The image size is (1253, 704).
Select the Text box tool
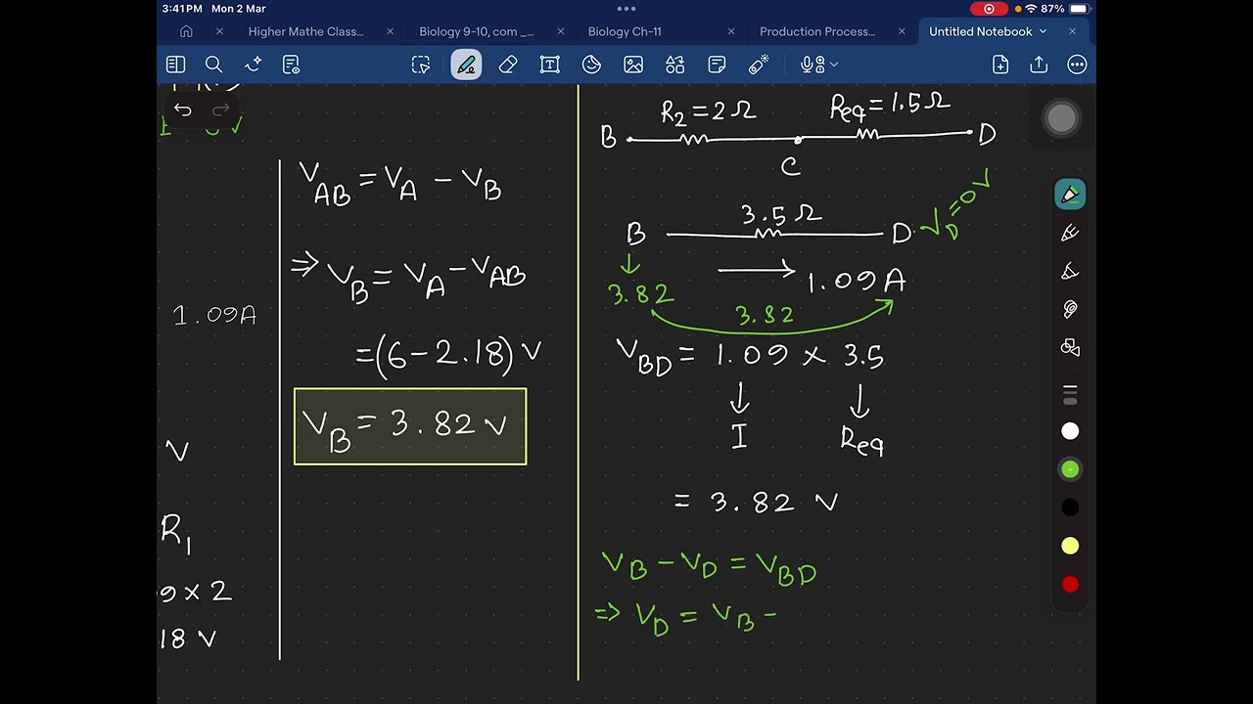(550, 65)
